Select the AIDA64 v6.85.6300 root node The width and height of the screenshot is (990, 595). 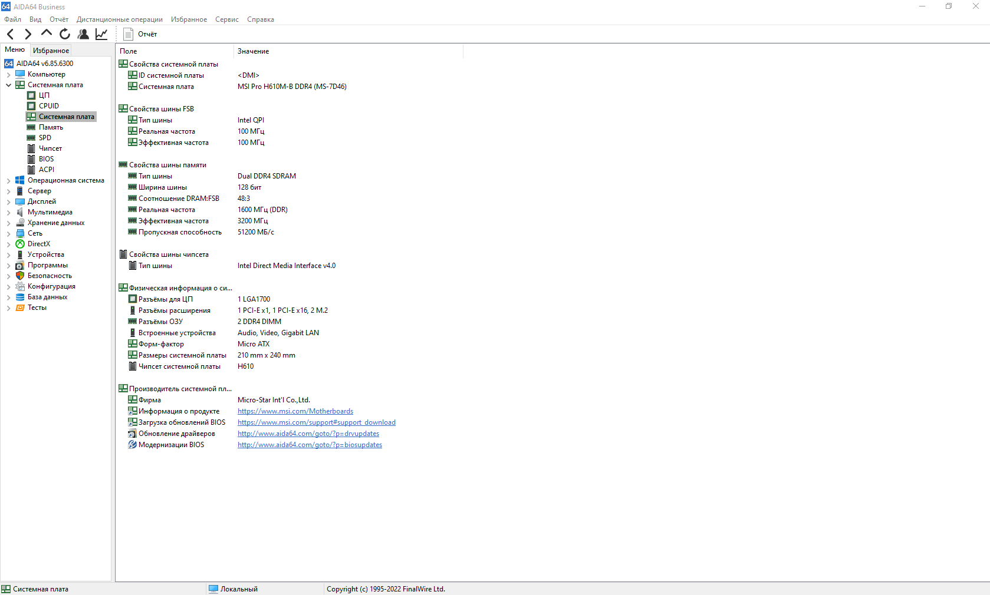[45, 64]
